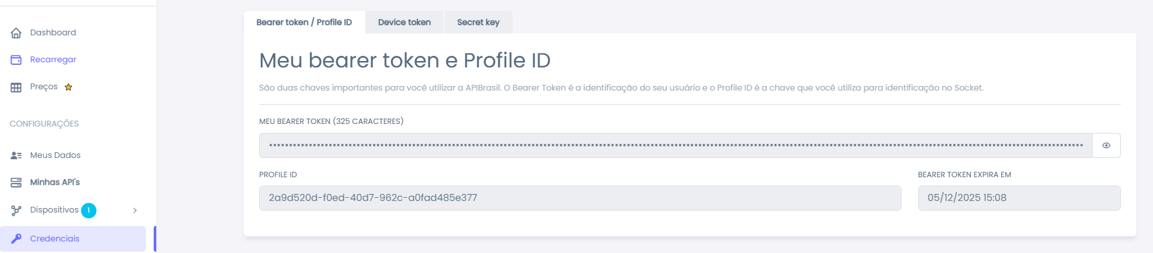Screen dimensions: 1153x253
Task: Click the Dashboard home icon
Action: point(16,33)
